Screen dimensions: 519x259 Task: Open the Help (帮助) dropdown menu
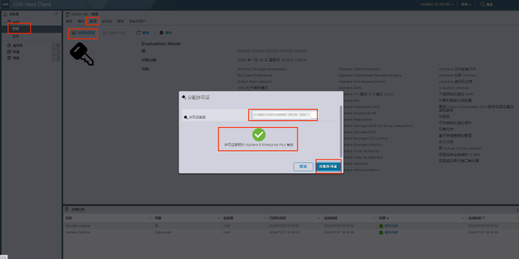point(466,4)
